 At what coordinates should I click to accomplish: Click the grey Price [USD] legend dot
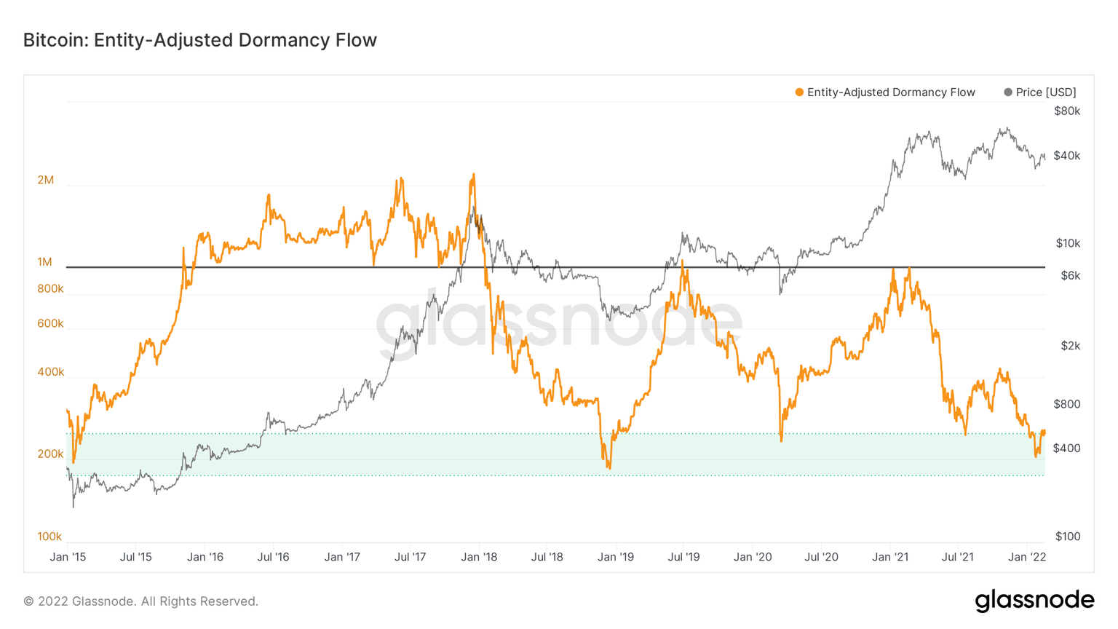click(x=1008, y=92)
